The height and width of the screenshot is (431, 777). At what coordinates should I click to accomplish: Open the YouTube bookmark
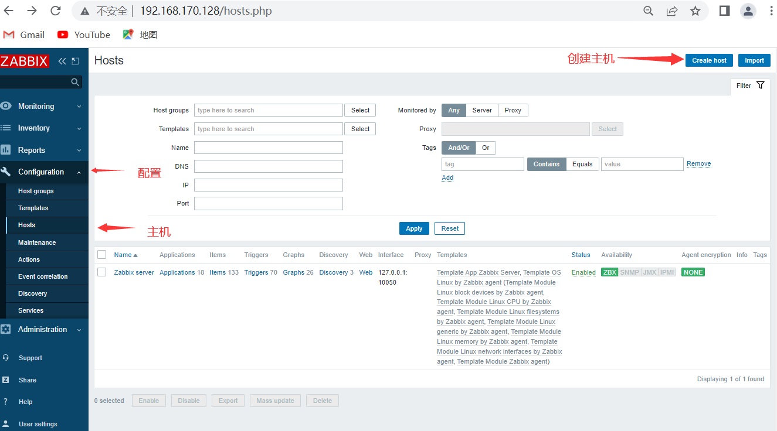tap(84, 35)
